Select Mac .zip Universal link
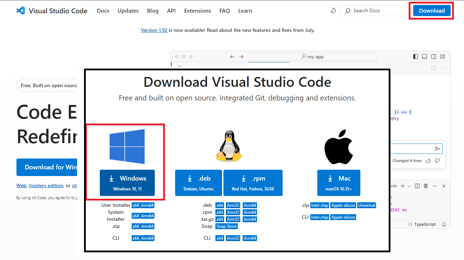The height and width of the screenshot is (260, 464). [367, 205]
